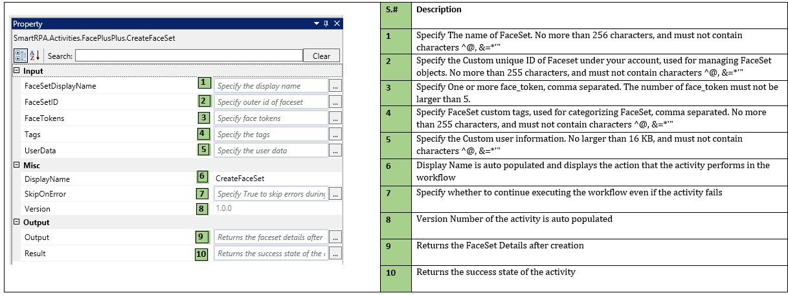Click the alphabetical sort icon
Screen dimensions: 788x295
tap(36, 56)
